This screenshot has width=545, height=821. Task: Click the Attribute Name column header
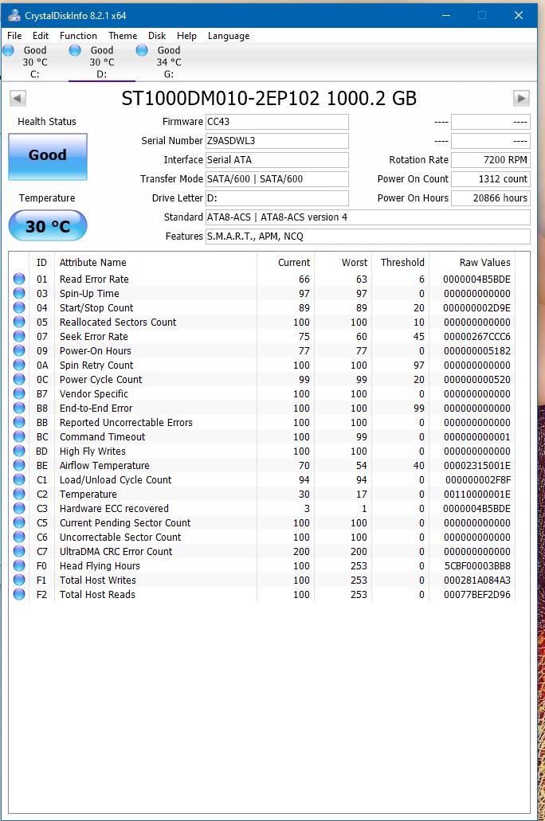pos(155,262)
